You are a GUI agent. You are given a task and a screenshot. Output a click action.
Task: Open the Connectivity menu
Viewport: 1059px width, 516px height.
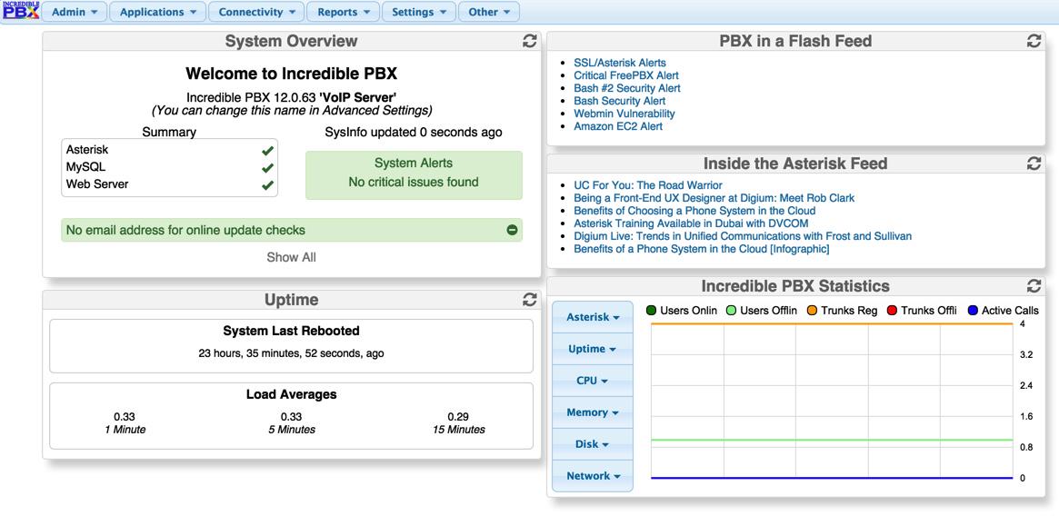(x=256, y=12)
